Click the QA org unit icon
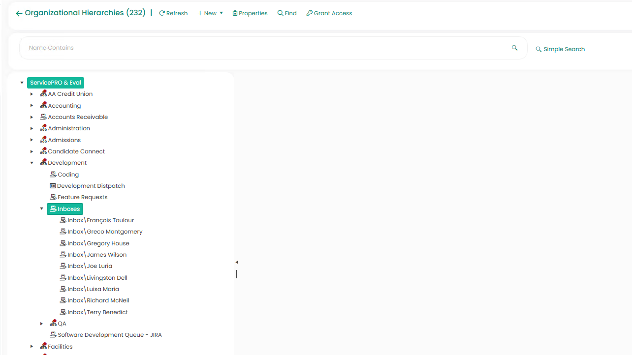This screenshot has width=632, height=355. (x=53, y=324)
